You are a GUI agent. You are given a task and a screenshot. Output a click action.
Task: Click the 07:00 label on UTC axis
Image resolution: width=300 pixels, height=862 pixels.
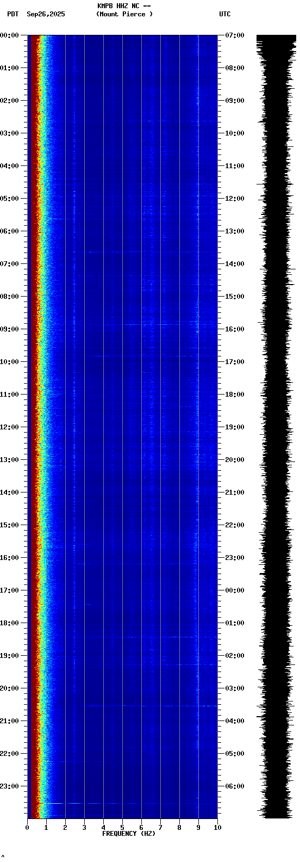point(235,35)
